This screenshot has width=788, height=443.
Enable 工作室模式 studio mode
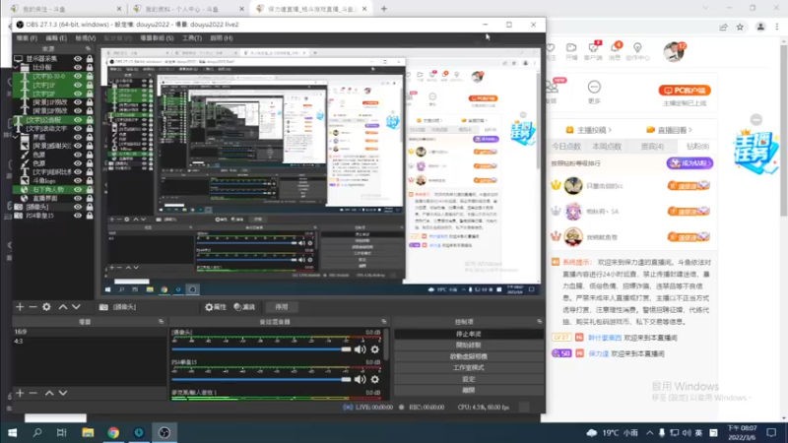point(469,367)
